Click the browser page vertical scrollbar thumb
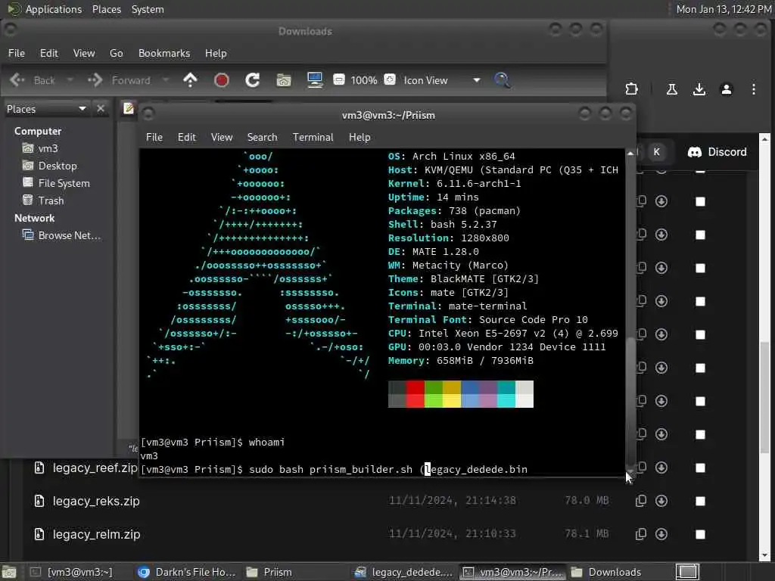The height and width of the screenshot is (581, 775). tap(764, 398)
